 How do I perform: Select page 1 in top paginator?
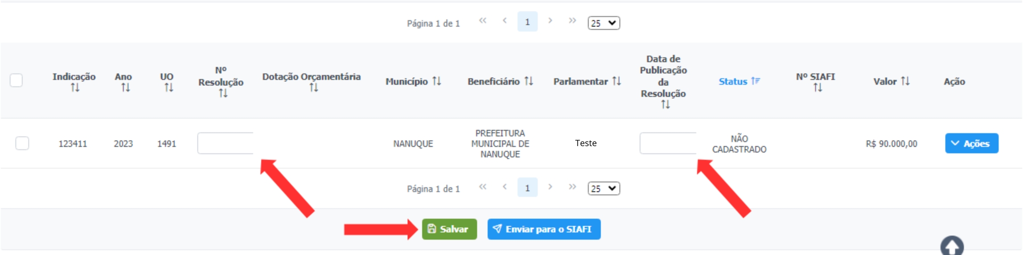[527, 22]
